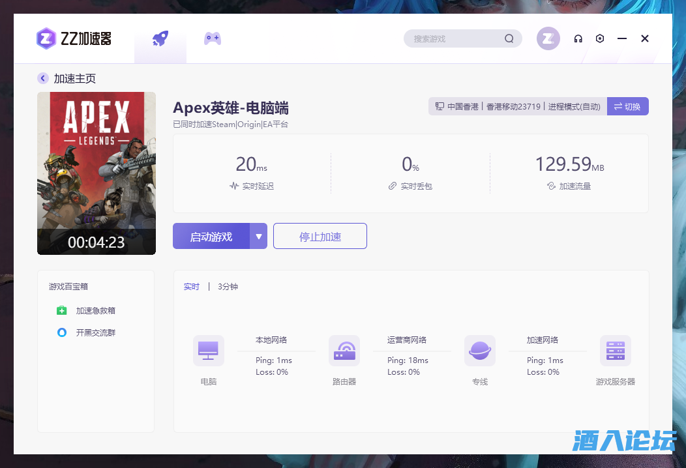686x468 pixels.
Task: Go back using 加速主页 arrow
Action: click(42, 78)
